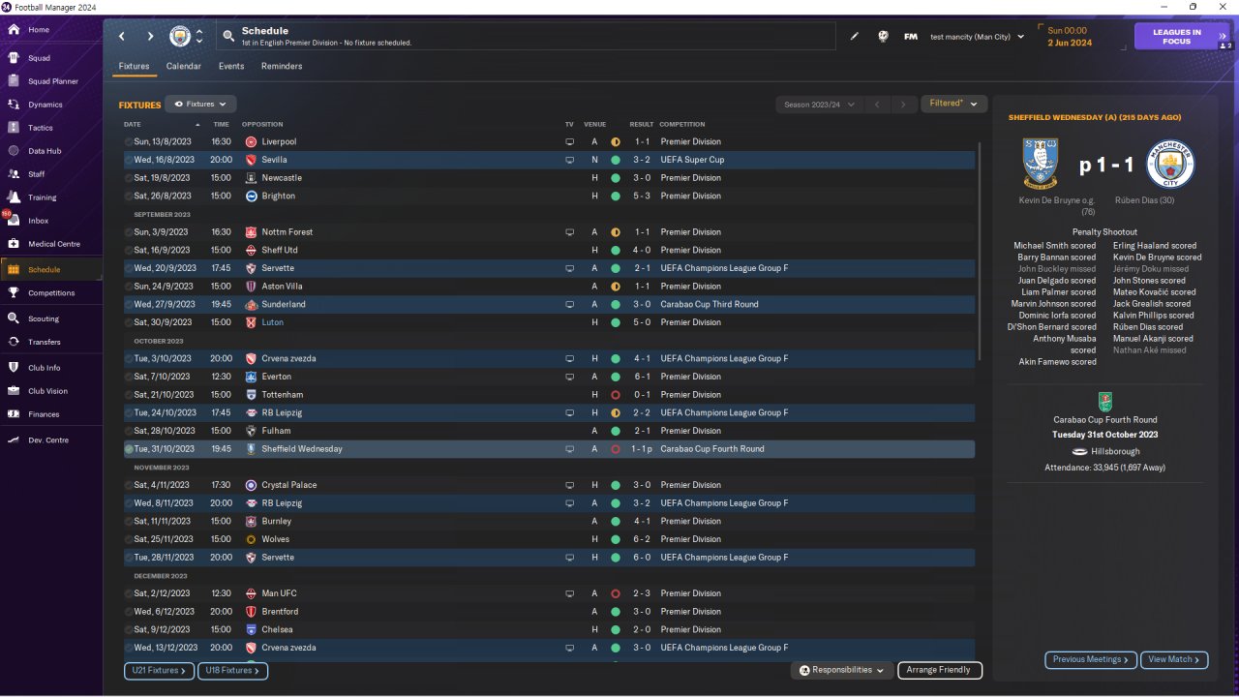Open the Squad Planner clipboard icon
Viewport: 1239px width, 697px height.
click(14, 81)
